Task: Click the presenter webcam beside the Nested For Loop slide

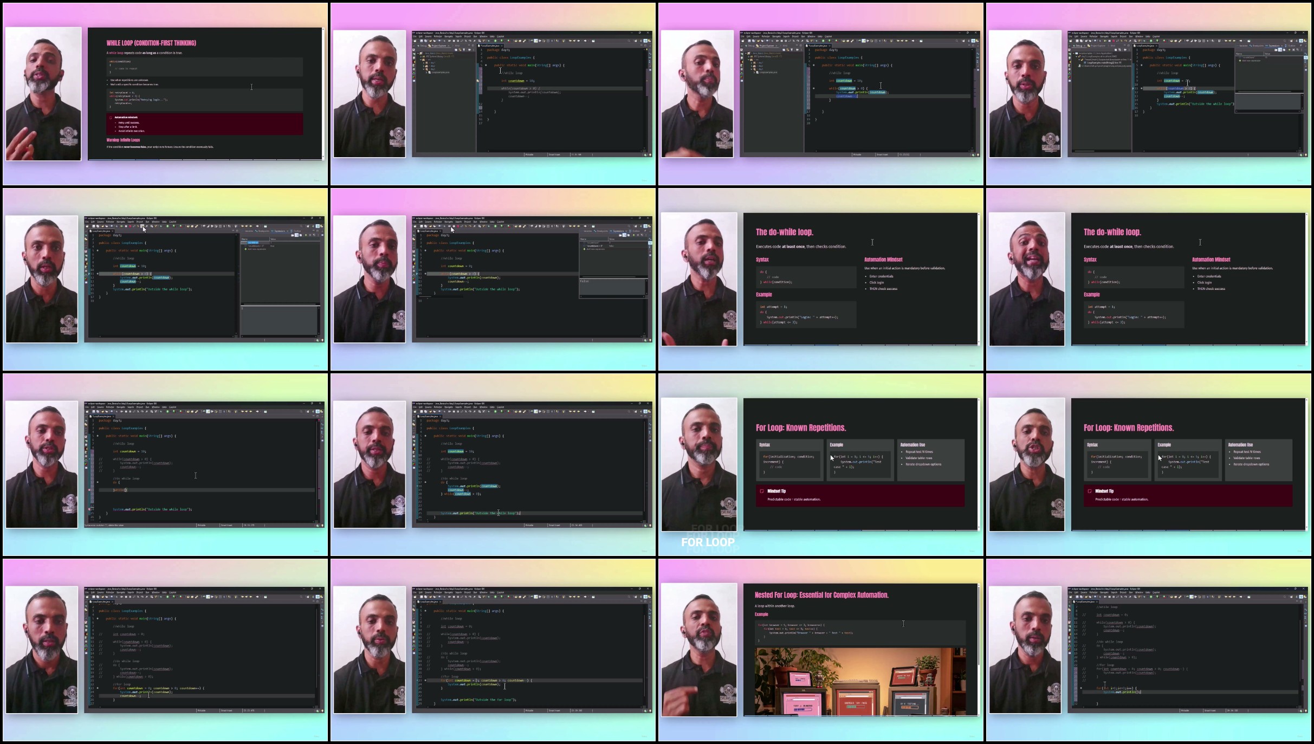Action: [x=699, y=650]
